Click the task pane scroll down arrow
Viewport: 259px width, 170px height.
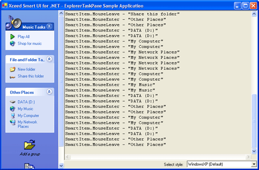point(61,165)
